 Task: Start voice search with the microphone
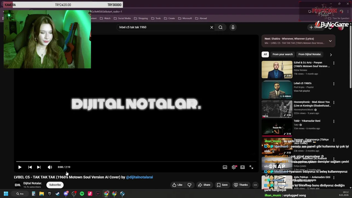(233, 27)
